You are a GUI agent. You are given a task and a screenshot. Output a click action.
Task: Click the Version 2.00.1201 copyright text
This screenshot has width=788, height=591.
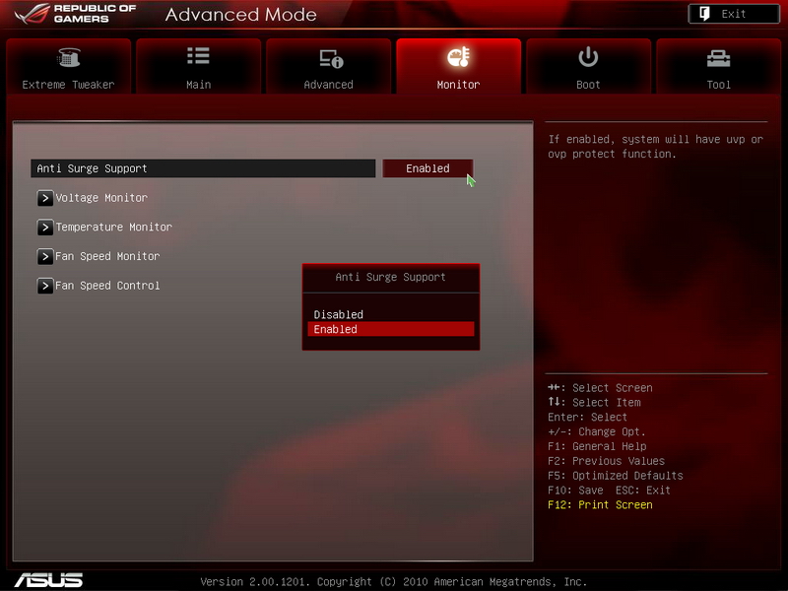(393, 582)
